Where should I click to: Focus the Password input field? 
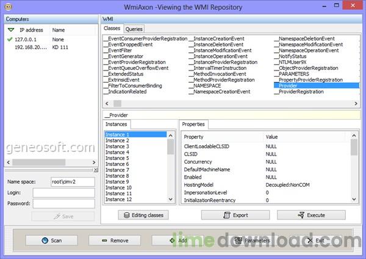coord(63,204)
